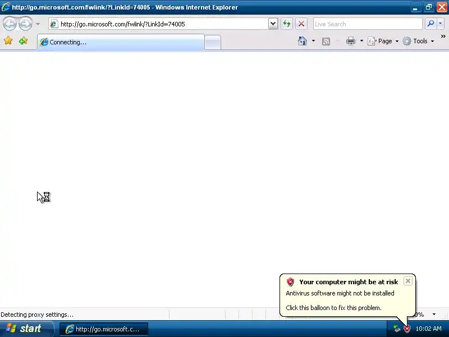449x337 pixels.
Task: Open the recent pages dropdown next to Forward
Action: [38, 24]
